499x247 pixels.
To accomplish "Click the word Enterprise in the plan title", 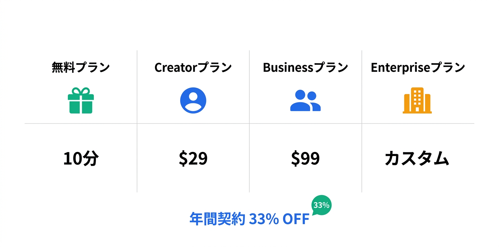I will [400, 68].
